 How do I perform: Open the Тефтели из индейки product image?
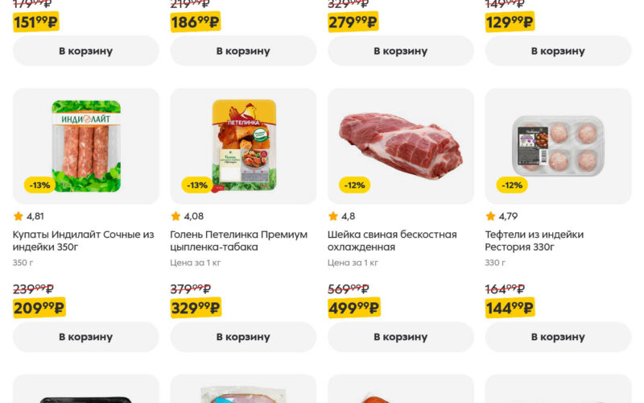tap(558, 145)
